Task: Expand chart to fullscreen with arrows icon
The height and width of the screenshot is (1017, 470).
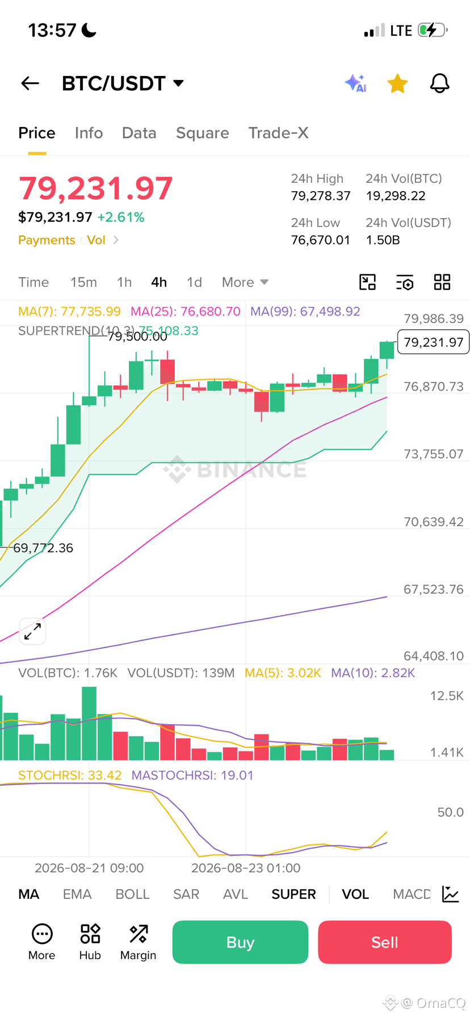Action: tap(32, 631)
